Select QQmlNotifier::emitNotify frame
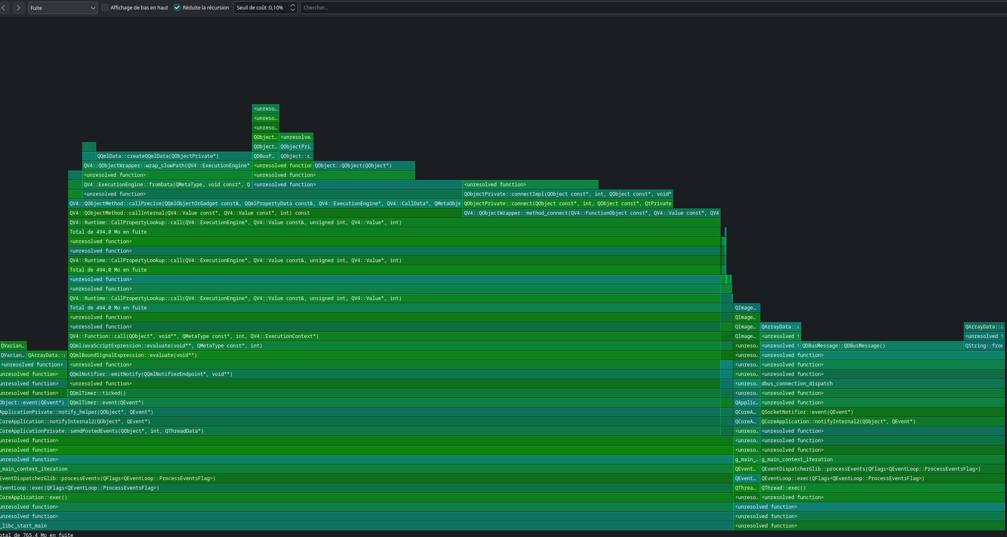The width and height of the screenshot is (1007, 537). coord(394,374)
